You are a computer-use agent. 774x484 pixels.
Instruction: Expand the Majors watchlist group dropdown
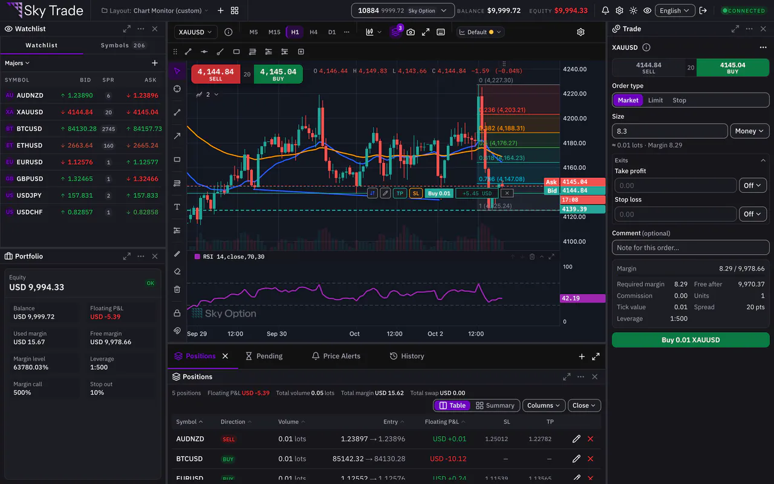pyautogui.click(x=17, y=63)
